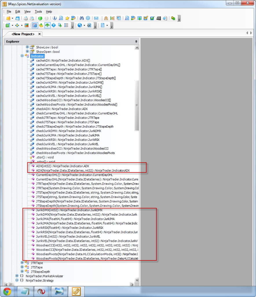Click the blue info circle icon
Viewport: 256px width, 297px height.
(x=54, y=18)
